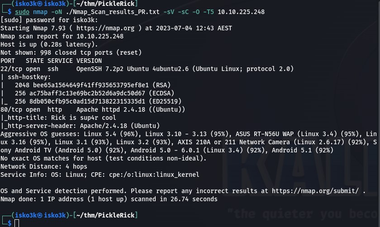Click the terminal cursor at the bottom prompt
The height and width of the screenshot is (227, 380).
tap(17, 223)
